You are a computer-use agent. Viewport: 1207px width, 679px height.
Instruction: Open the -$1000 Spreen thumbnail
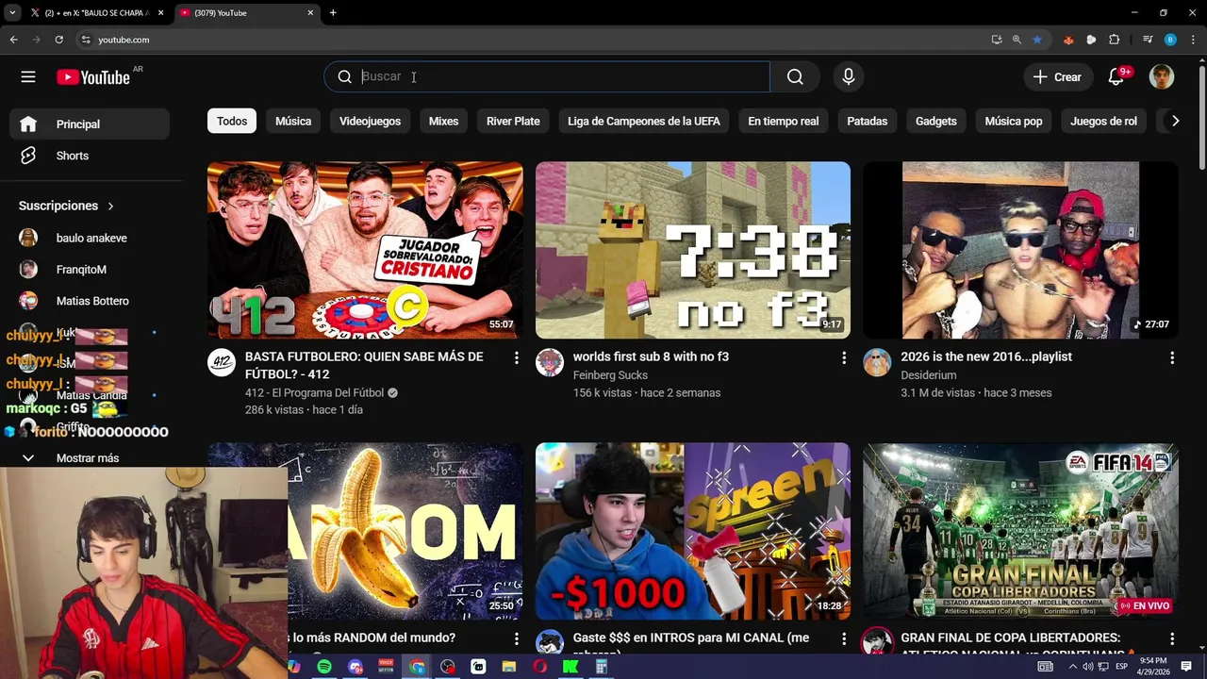click(693, 531)
